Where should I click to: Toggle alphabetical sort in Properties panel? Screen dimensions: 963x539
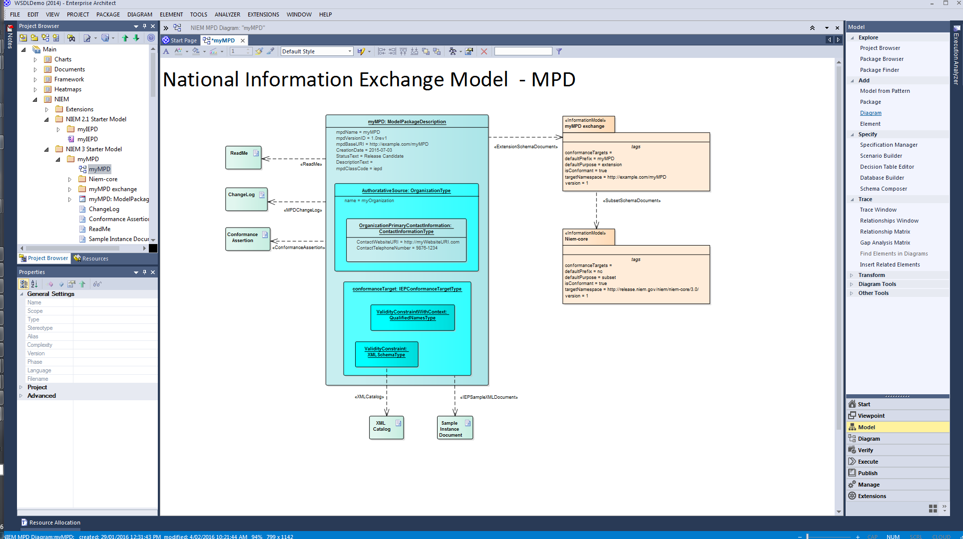pyautogui.click(x=34, y=284)
